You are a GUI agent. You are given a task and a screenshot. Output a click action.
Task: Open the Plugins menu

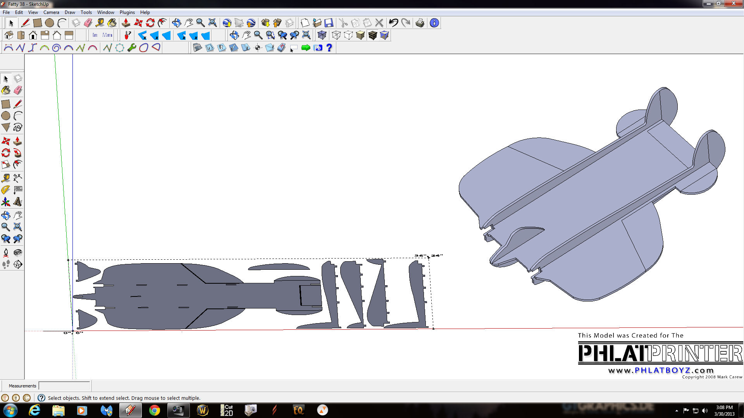[127, 12]
